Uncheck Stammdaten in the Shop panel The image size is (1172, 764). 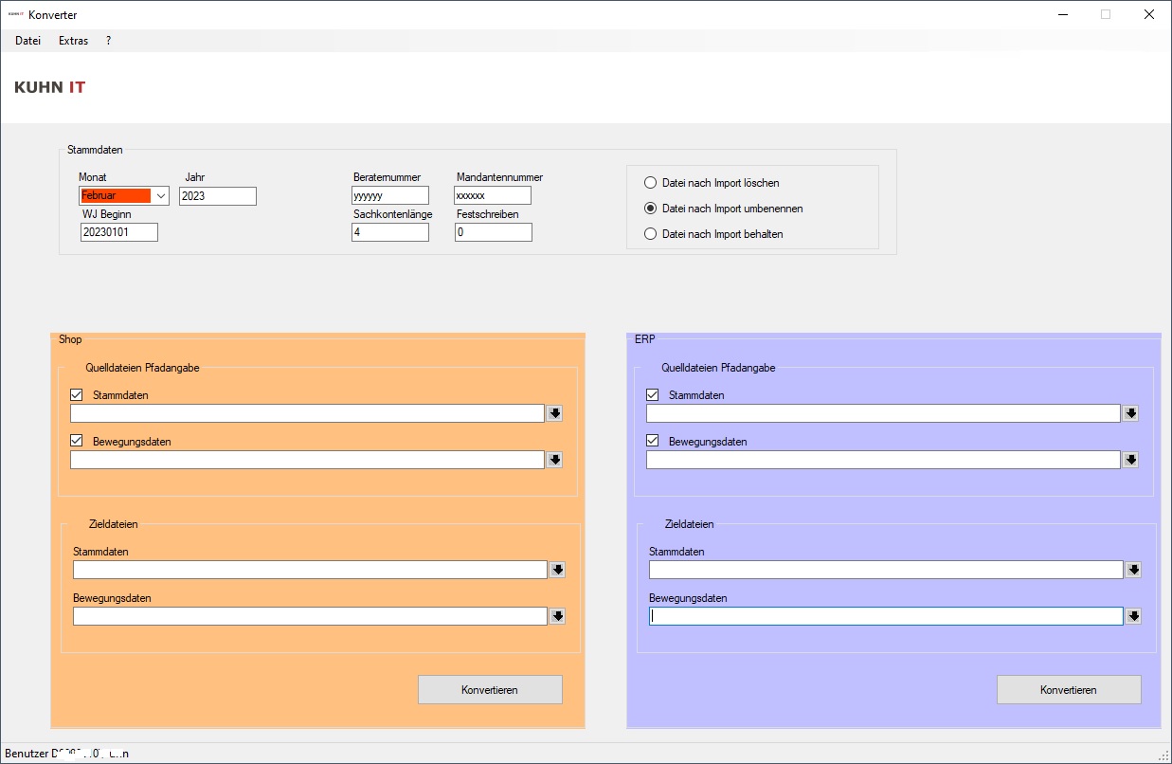(78, 395)
